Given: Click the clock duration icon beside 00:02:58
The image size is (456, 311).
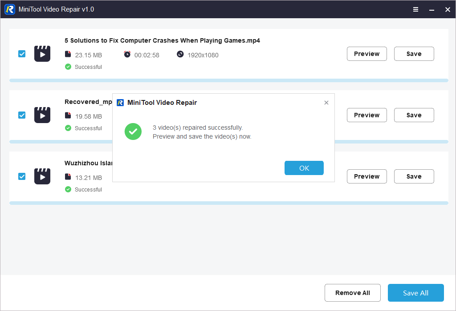Looking at the screenshot, I should [x=127, y=54].
